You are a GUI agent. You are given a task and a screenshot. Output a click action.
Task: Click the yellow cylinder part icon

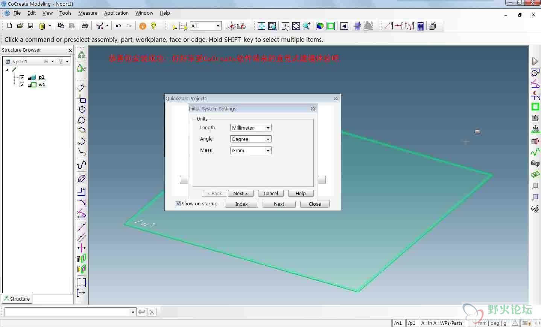[42, 26]
